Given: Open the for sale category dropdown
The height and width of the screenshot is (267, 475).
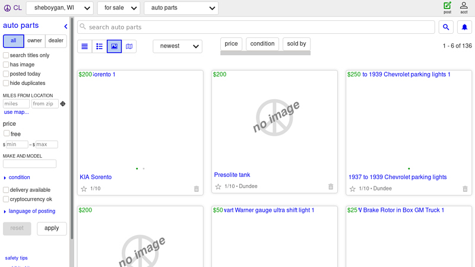Looking at the screenshot, I should [118, 8].
